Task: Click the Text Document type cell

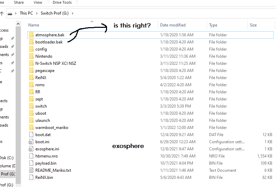Action: click(x=223, y=170)
